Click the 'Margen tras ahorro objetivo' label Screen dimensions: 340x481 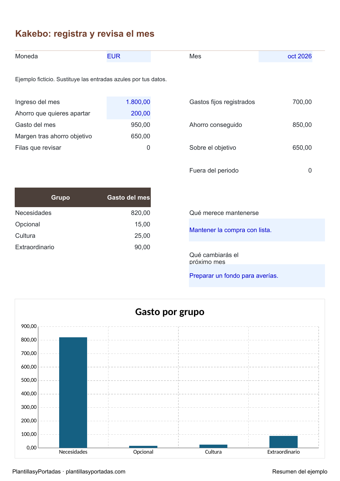[53, 136]
